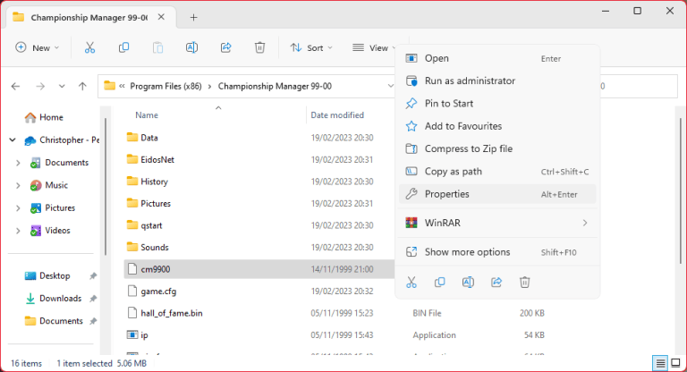Open the New dropdown menu
This screenshot has width=687, height=372.
click(x=38, y=47)
